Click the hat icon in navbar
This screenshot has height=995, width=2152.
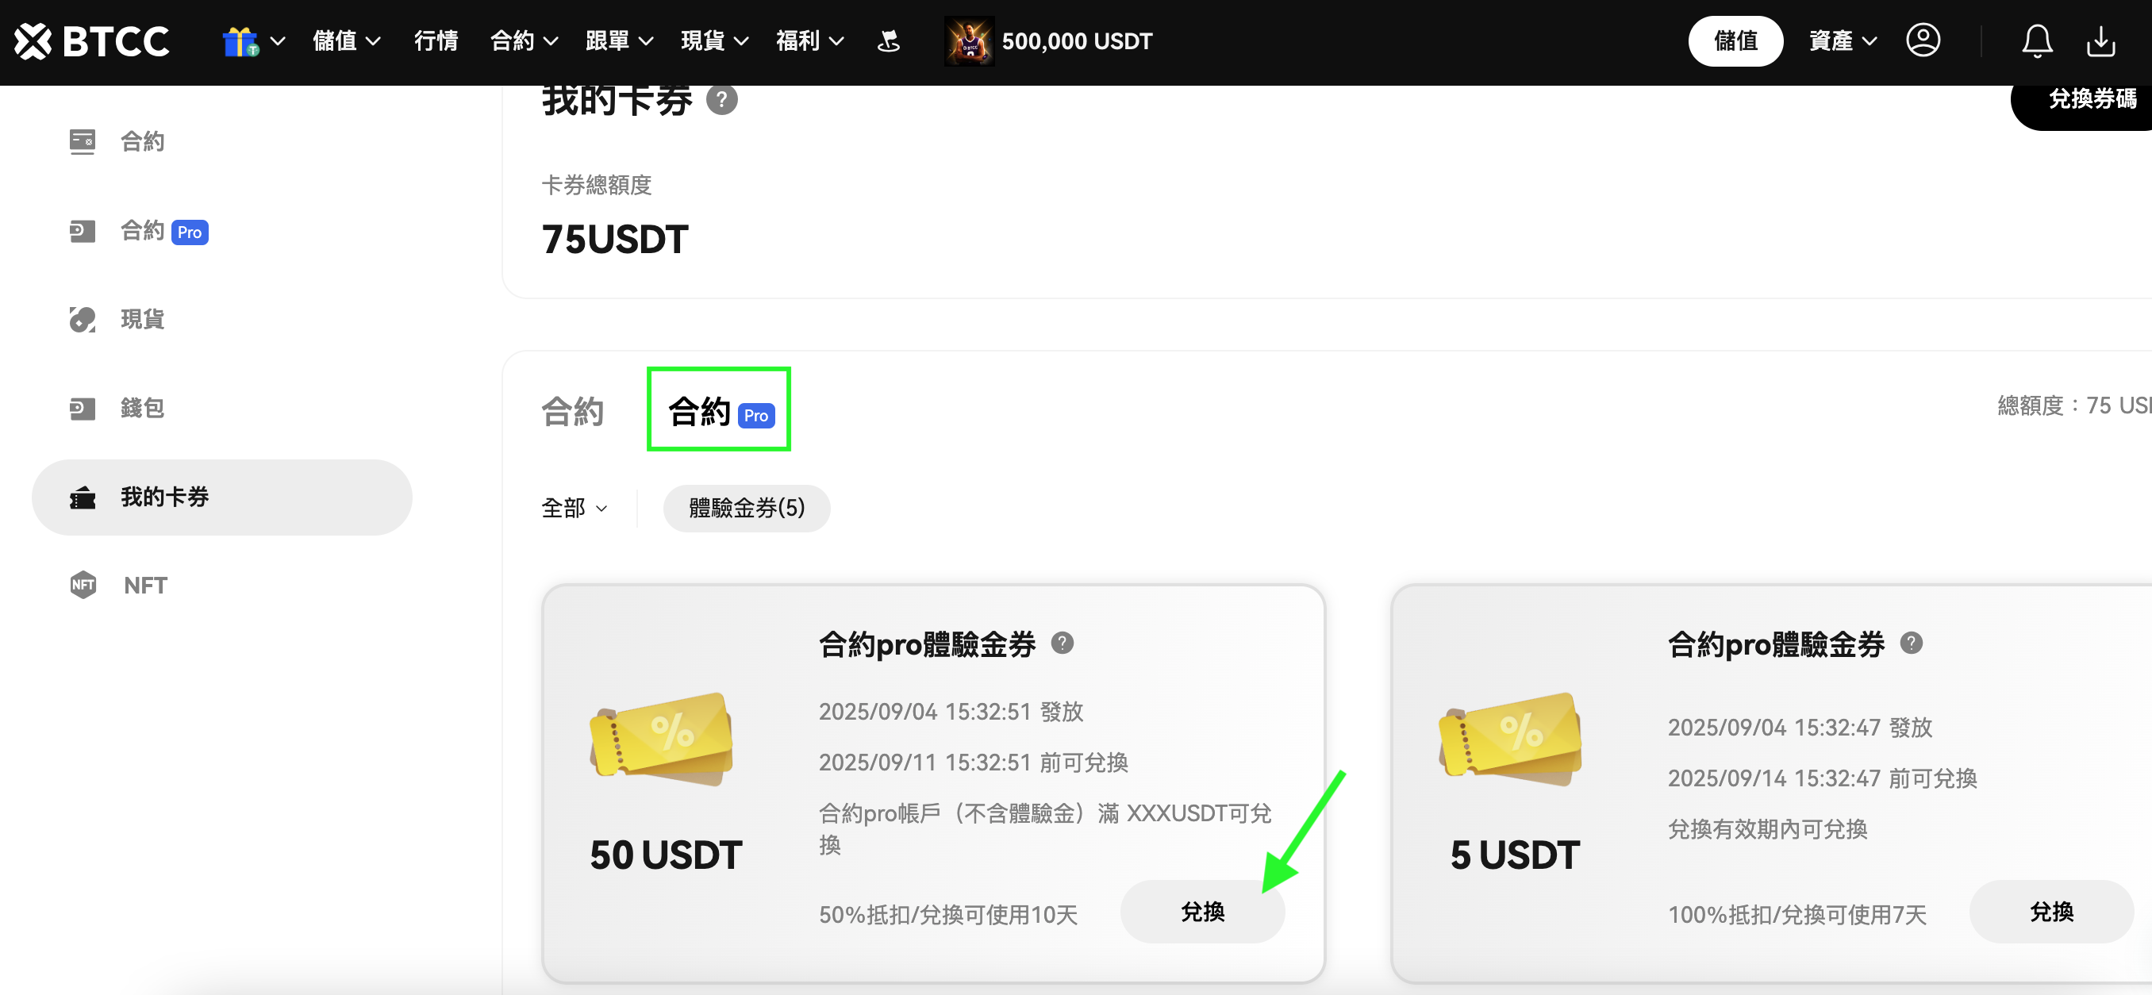(x=889, y=41)
